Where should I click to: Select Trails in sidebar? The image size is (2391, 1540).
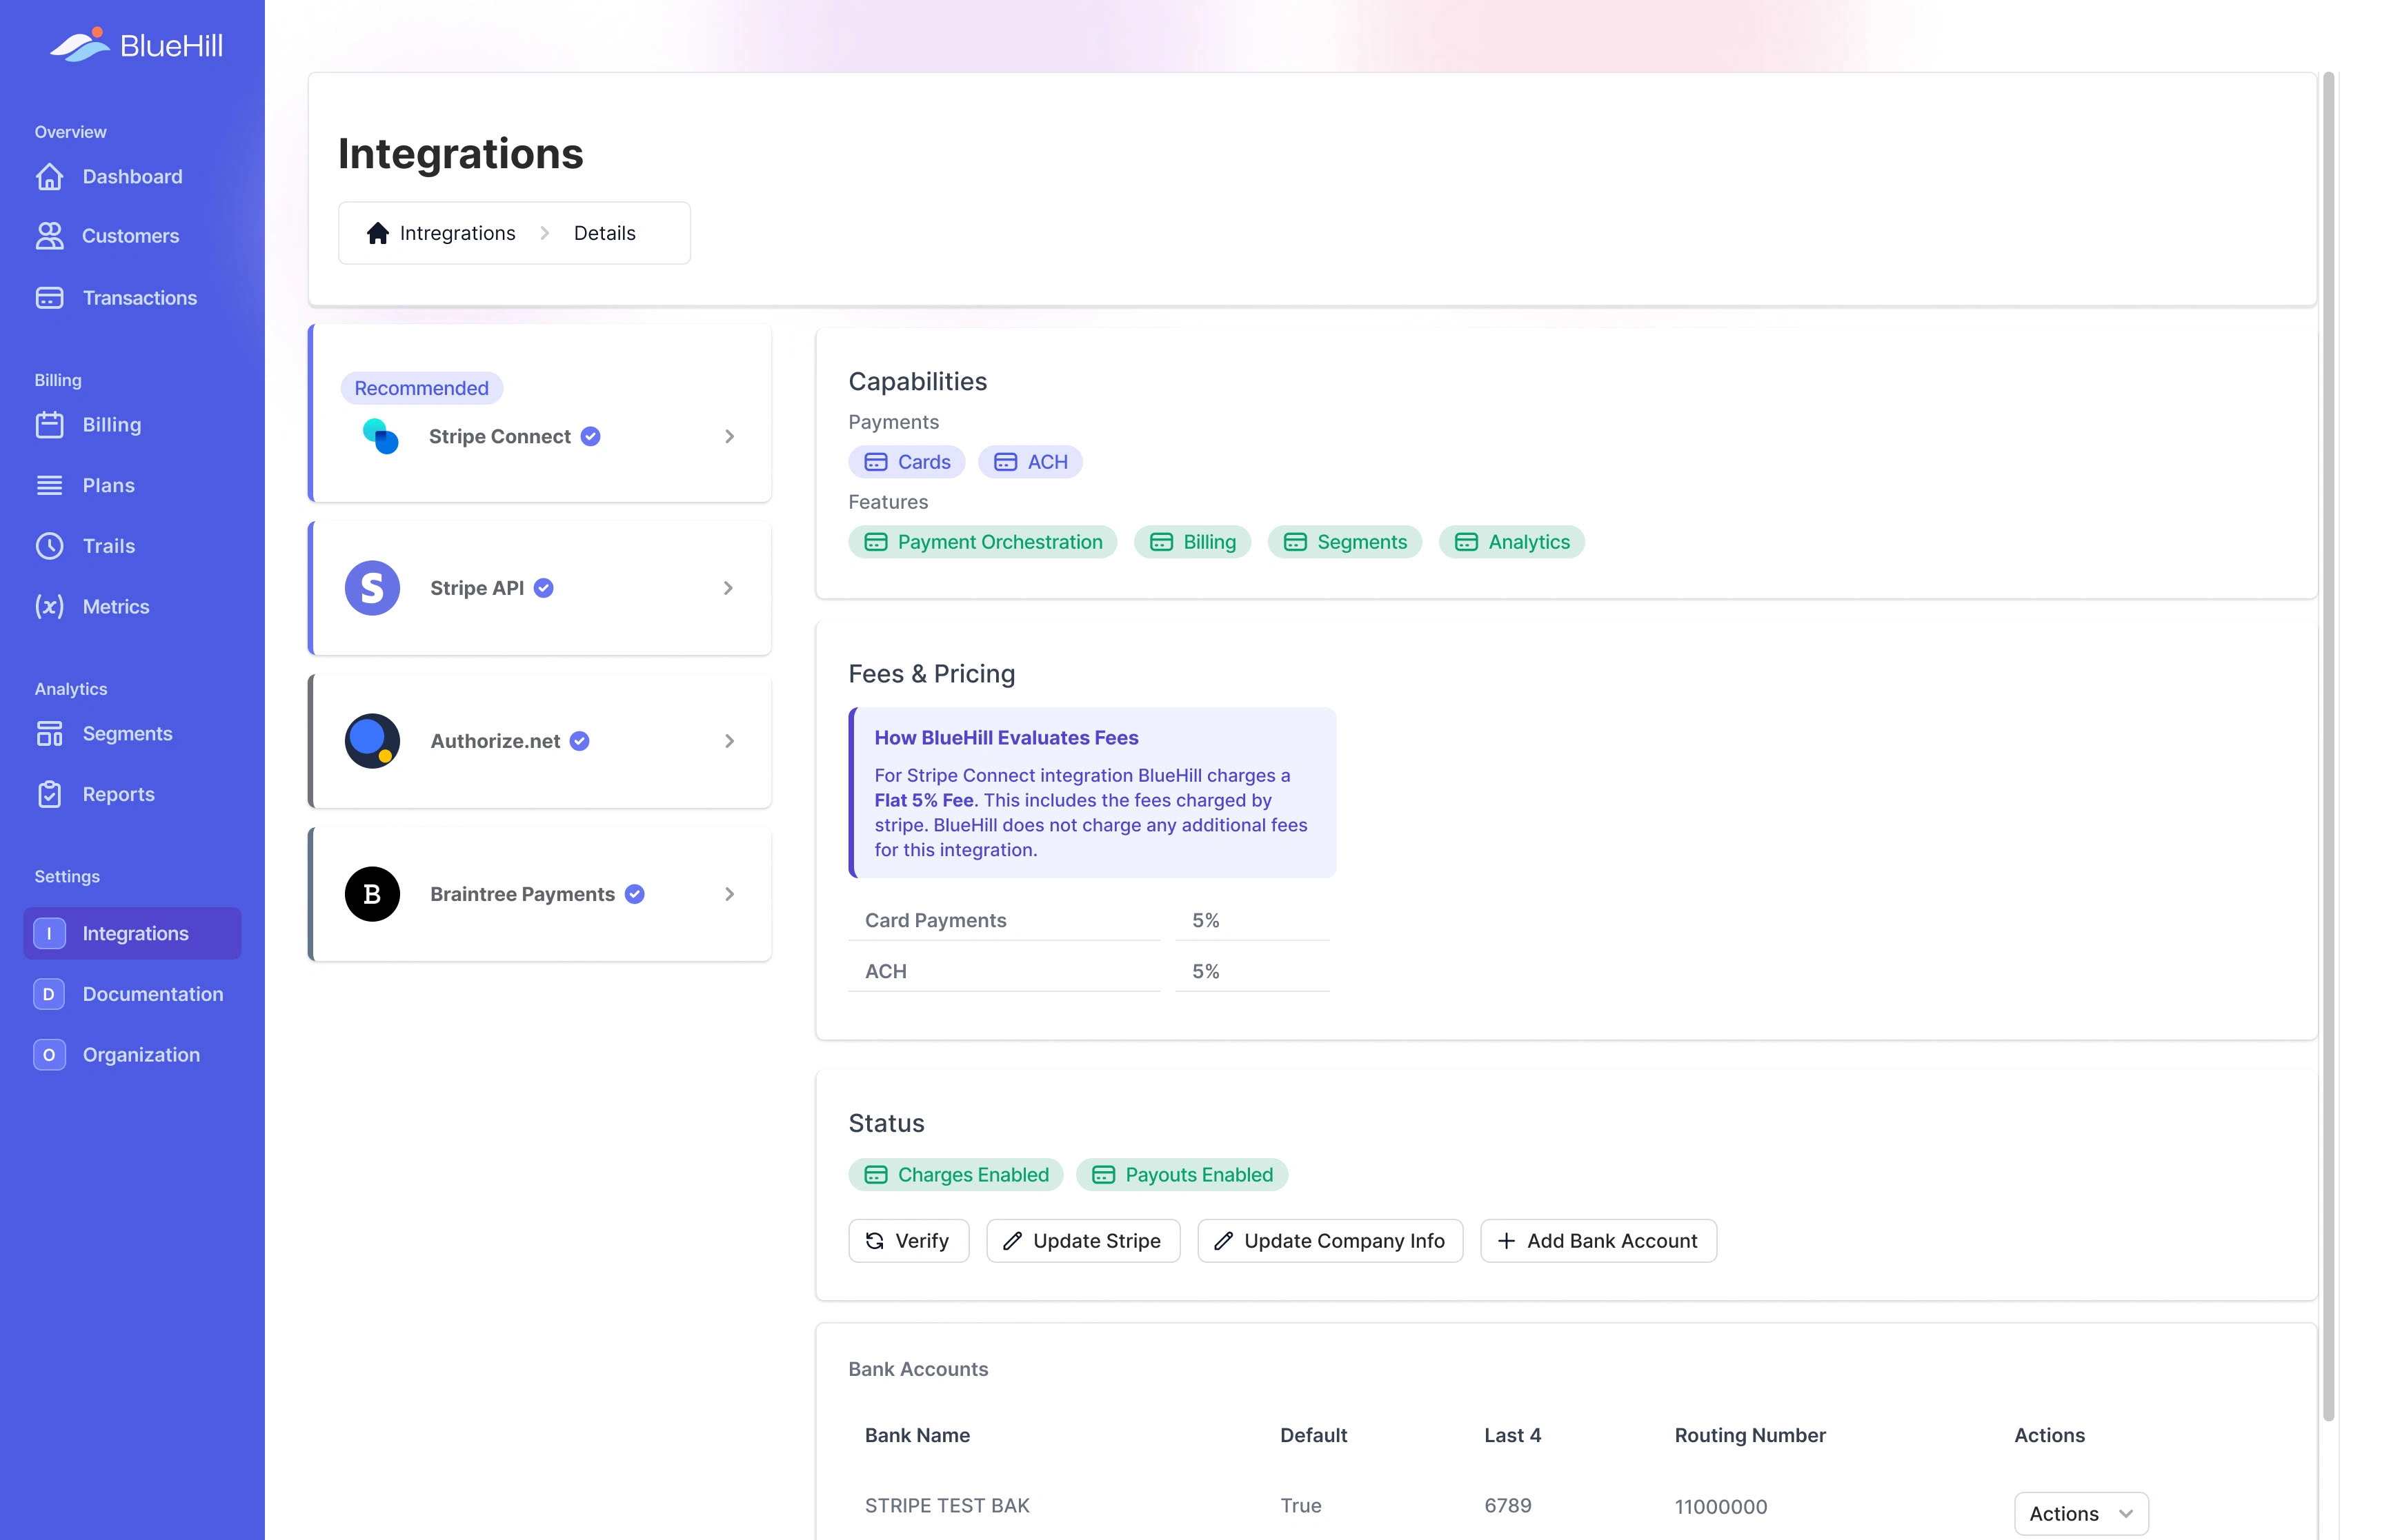coord(132,546)
